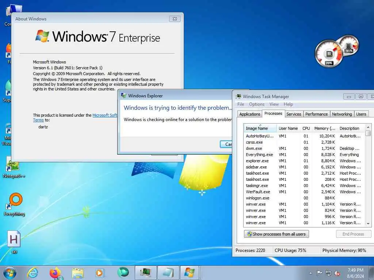This screenshot has height=280, width=374.
Task: Select the csrss.exe process row
Action: [x=304, y=142]
